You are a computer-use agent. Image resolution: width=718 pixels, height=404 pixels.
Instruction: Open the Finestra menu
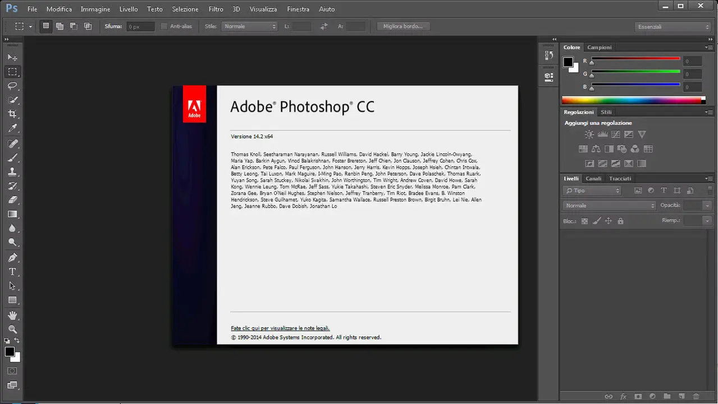(298, 9)
